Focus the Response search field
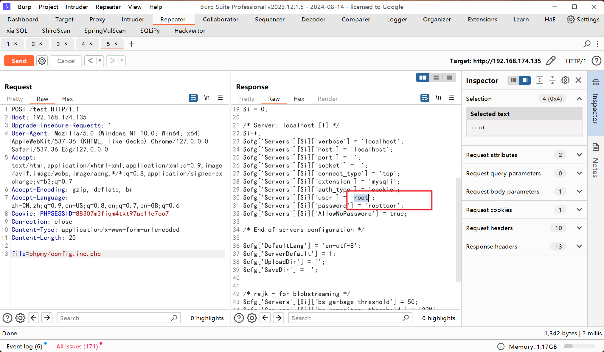The image size is (604, 352). [350, 318]
